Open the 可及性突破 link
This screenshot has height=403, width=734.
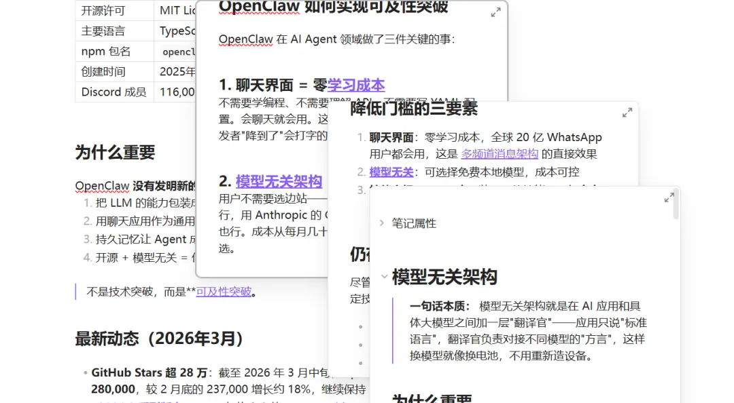coord(224,292)
